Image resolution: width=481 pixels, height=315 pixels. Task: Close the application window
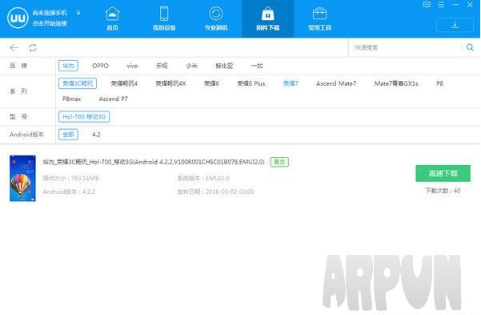click(470, 4)
